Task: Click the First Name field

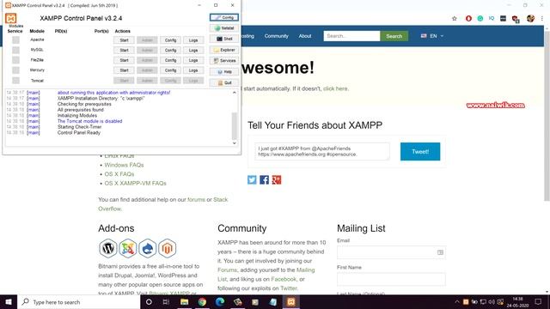Action: point(391,279)
